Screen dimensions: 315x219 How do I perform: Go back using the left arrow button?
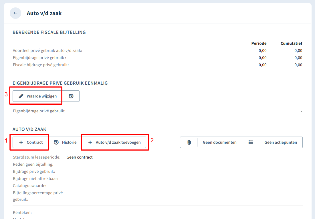(x=15, y=13)
